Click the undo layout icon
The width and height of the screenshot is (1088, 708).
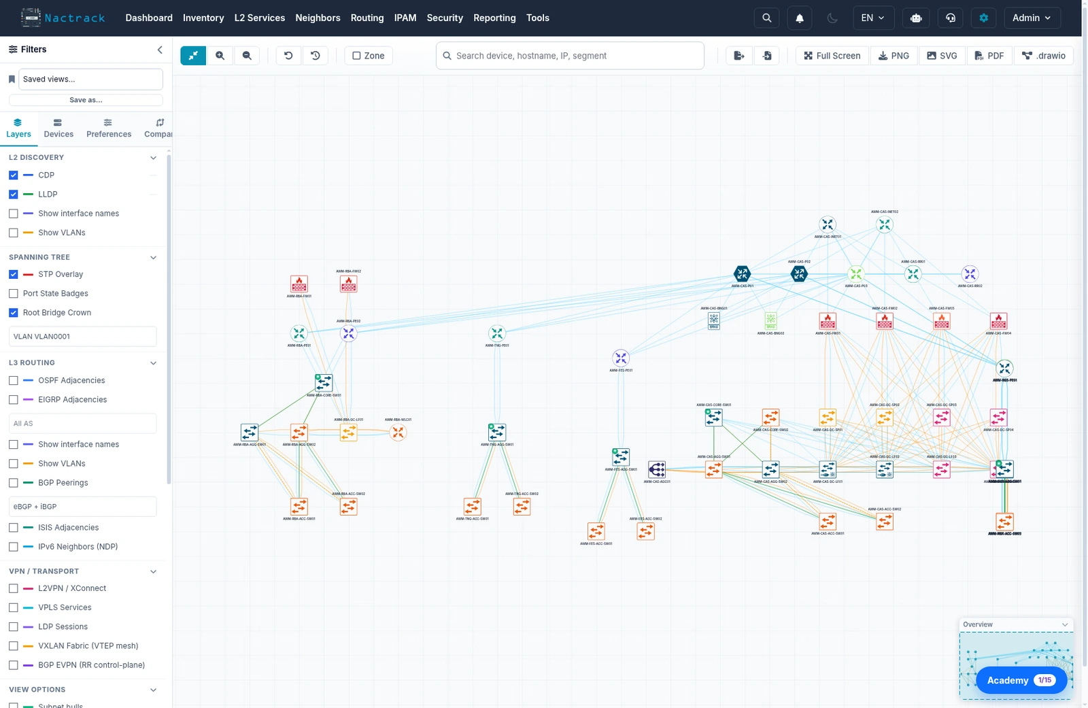288,56
